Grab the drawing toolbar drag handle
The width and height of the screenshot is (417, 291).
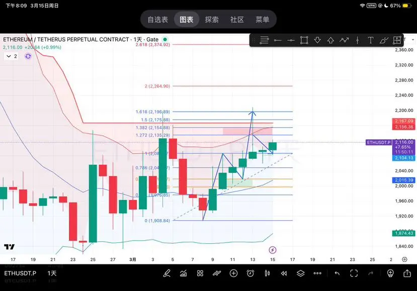coord(254,40)
